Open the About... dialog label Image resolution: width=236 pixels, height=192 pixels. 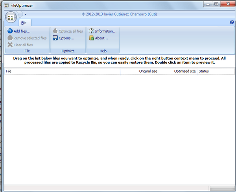[101, 38]
